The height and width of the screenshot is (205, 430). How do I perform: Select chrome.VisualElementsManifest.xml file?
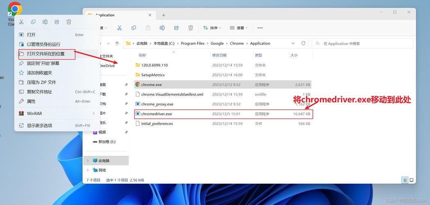click(x=223, y=94)
